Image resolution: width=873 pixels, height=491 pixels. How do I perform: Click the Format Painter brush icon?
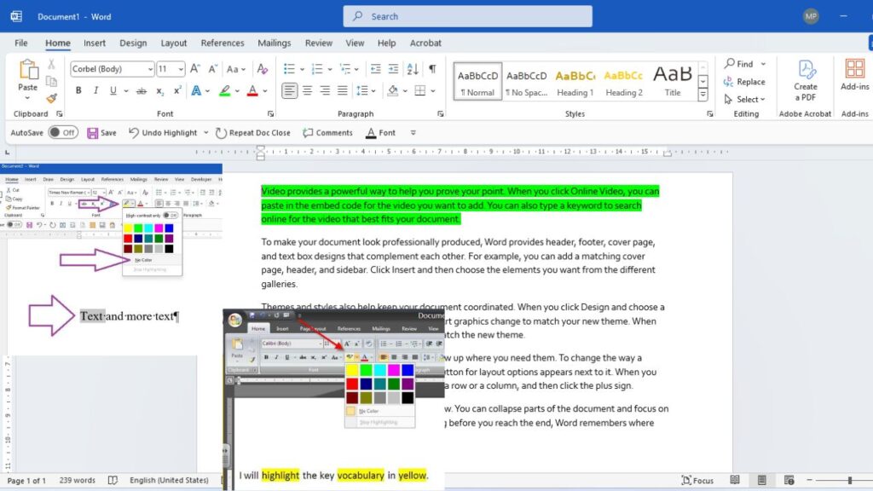(x=51, y=99)
